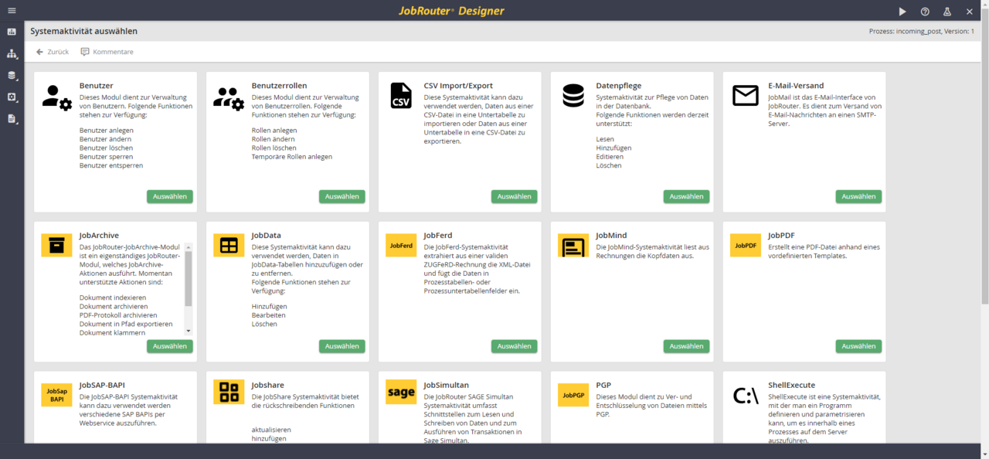Choose Auswählen on the JobArchive card
The width and height of the screenshot is (989, 459).
[x=170, y=346]
